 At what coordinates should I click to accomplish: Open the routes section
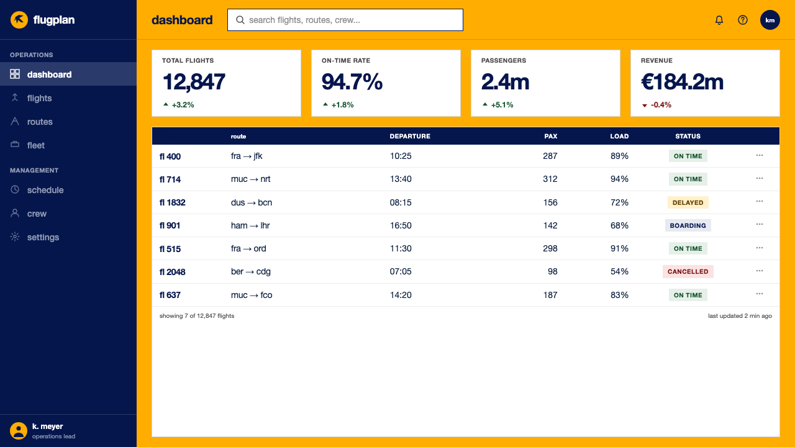68,121
